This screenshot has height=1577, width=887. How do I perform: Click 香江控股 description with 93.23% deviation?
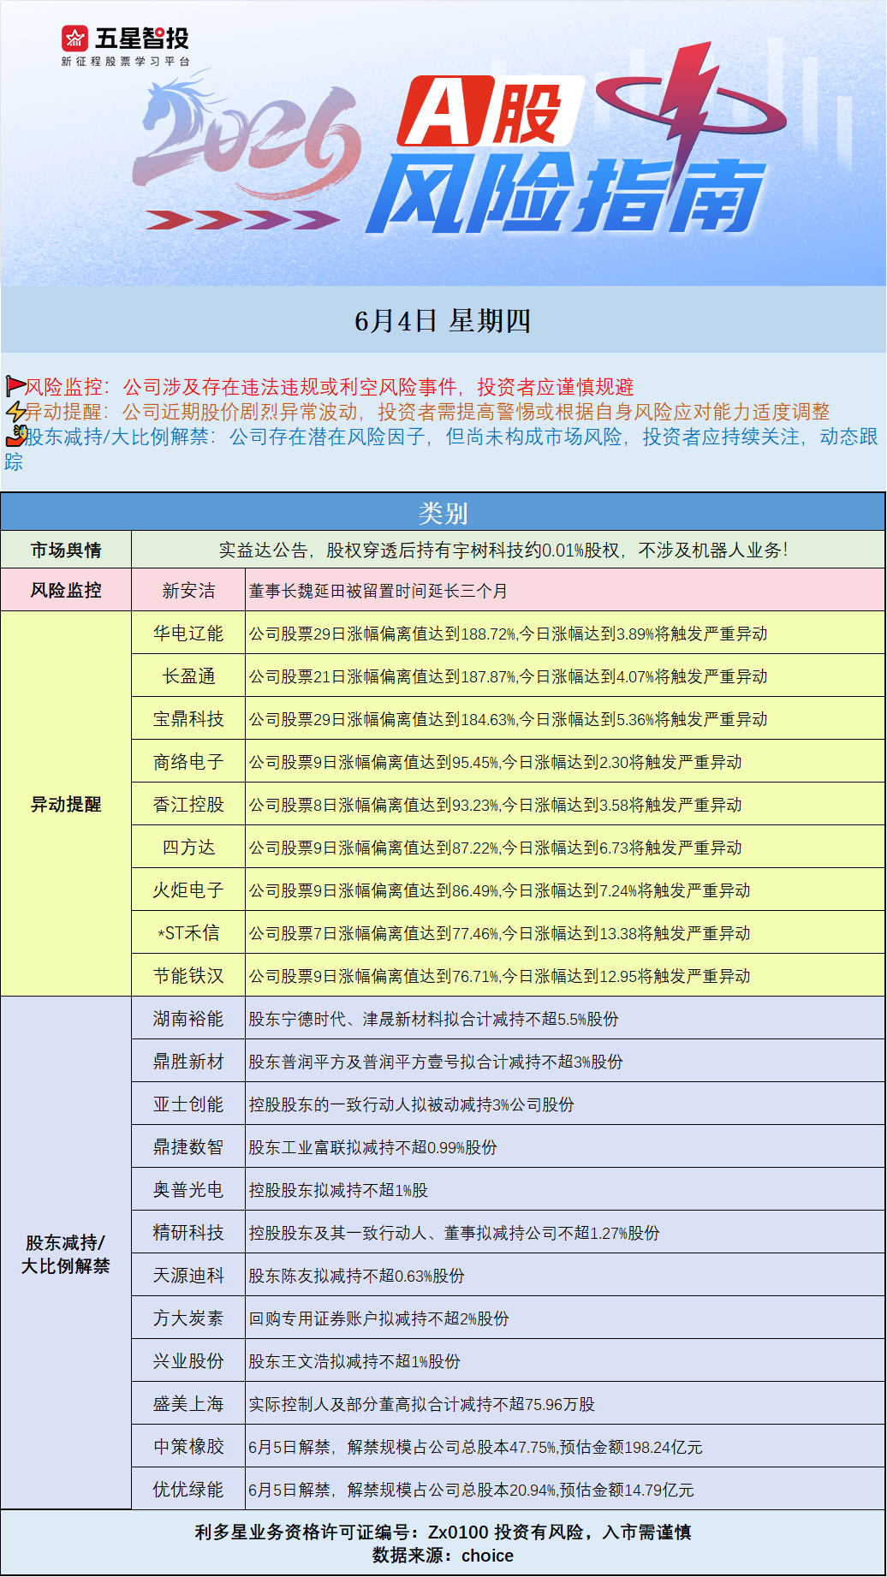[x=495, y=805]
